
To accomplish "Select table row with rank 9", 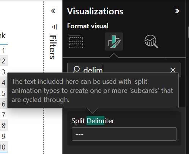I will coord(4,136).
